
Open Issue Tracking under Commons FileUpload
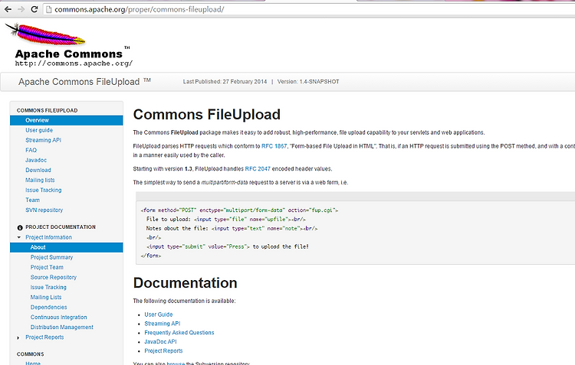tap(43, 190)
